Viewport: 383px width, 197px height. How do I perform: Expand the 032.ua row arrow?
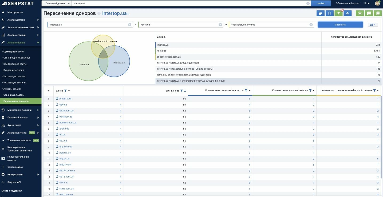tap(120, 141)
